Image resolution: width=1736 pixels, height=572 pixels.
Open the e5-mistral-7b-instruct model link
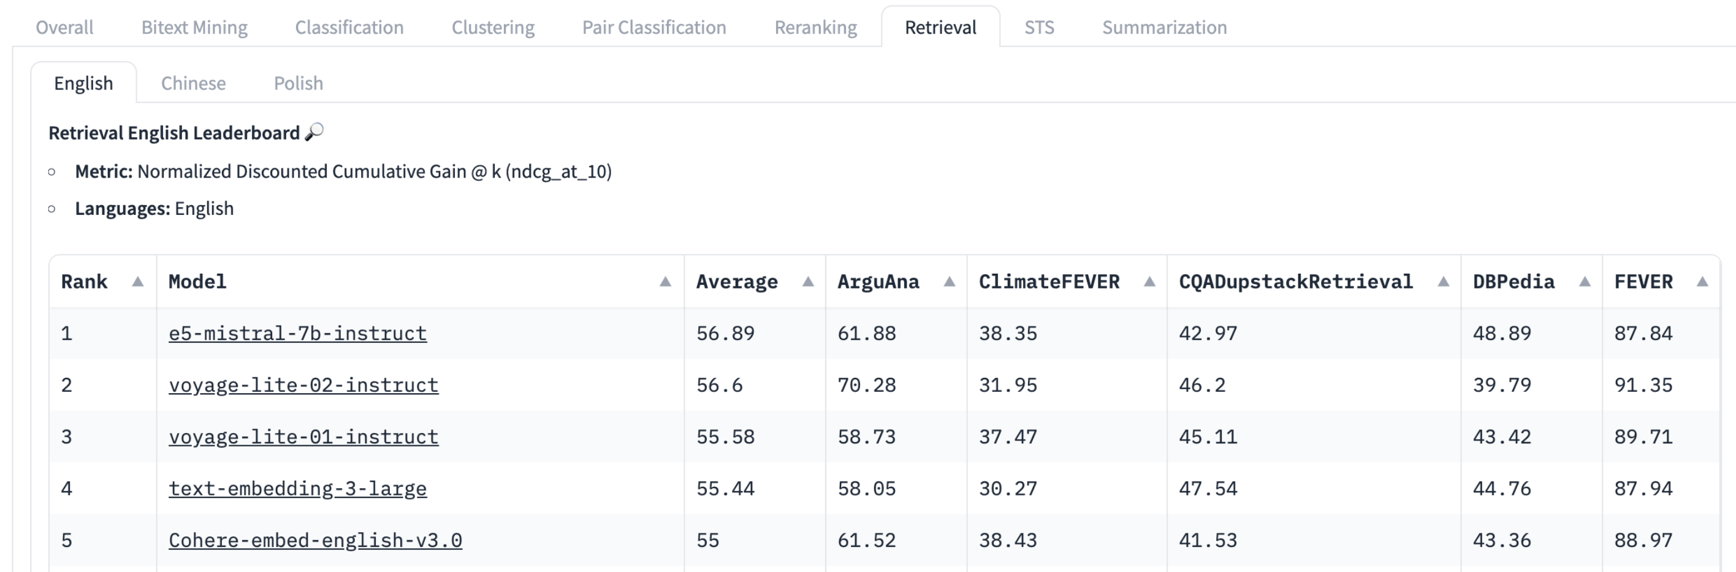297,334
